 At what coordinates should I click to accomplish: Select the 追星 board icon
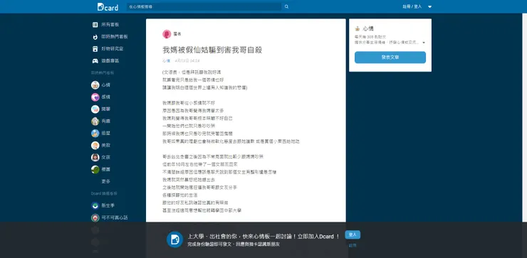pyautogui.click(x=95, y=133)
